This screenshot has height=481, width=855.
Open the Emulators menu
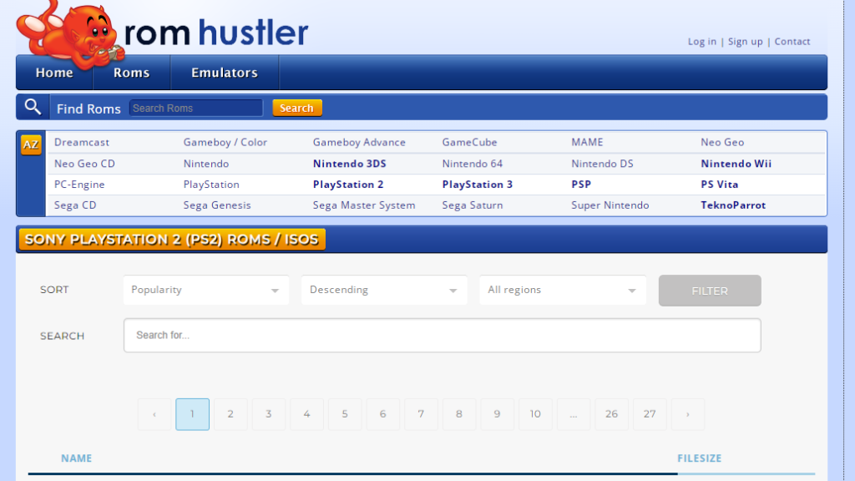click(x=225, y=73)
